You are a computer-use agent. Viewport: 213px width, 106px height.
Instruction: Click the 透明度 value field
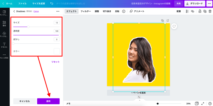coord(57,31)
